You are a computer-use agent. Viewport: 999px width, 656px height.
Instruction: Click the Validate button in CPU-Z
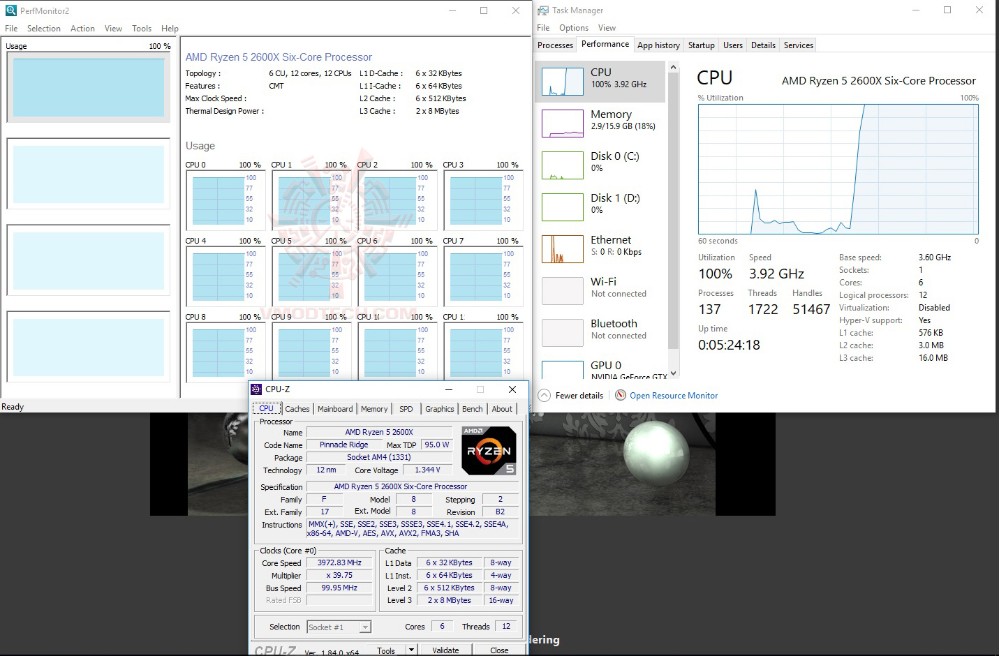pos(445,650)
